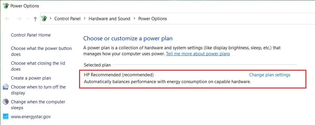315x125 pixels.
Task: Click the Power Options title bar icon
Action: (x=6, y=6)
